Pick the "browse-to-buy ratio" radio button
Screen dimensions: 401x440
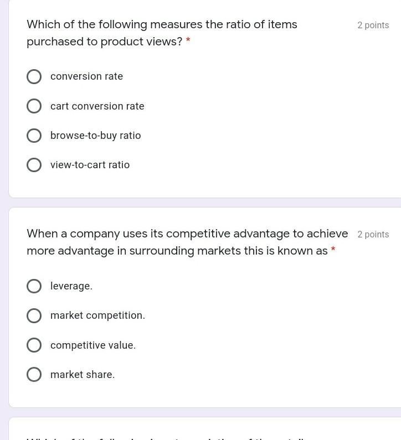coord(34,136)
